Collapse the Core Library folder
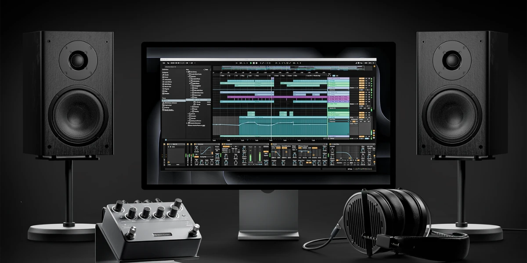This screenshot has width=527, height=263. (x=187, y=72)
